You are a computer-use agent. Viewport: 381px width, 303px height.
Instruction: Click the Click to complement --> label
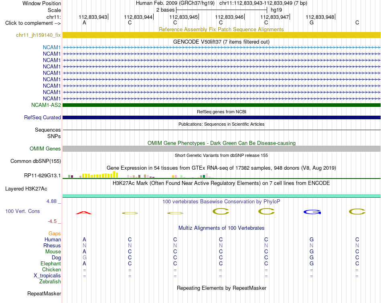tap(33, 23)
